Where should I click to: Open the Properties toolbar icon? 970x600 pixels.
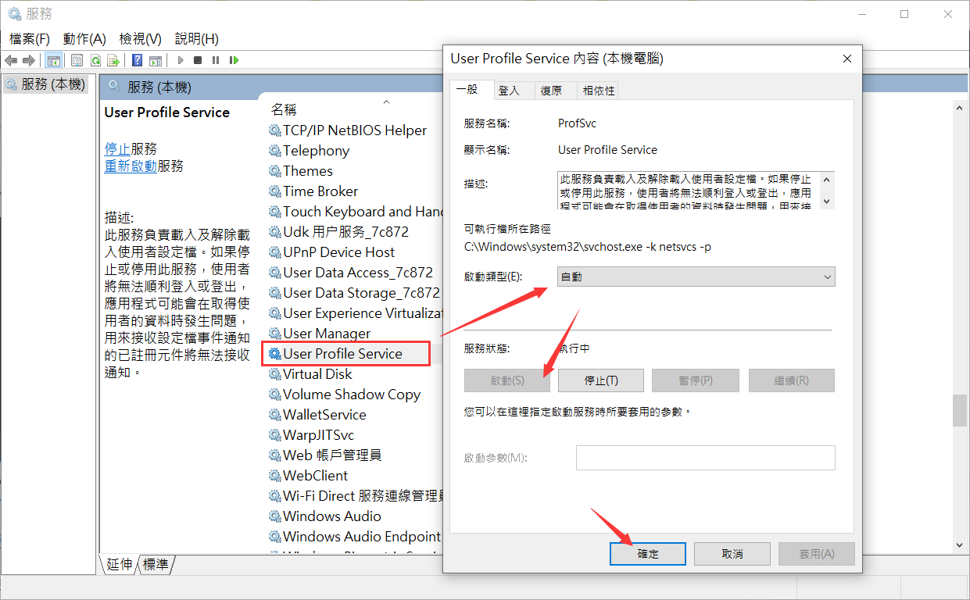[77, 60]
